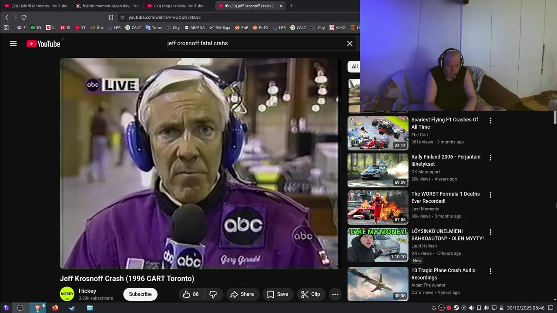Open the bookmarks bar apps grid icon
Viewport: 557px width, 313px height.
pyautogui.click(x=6, y=27)
